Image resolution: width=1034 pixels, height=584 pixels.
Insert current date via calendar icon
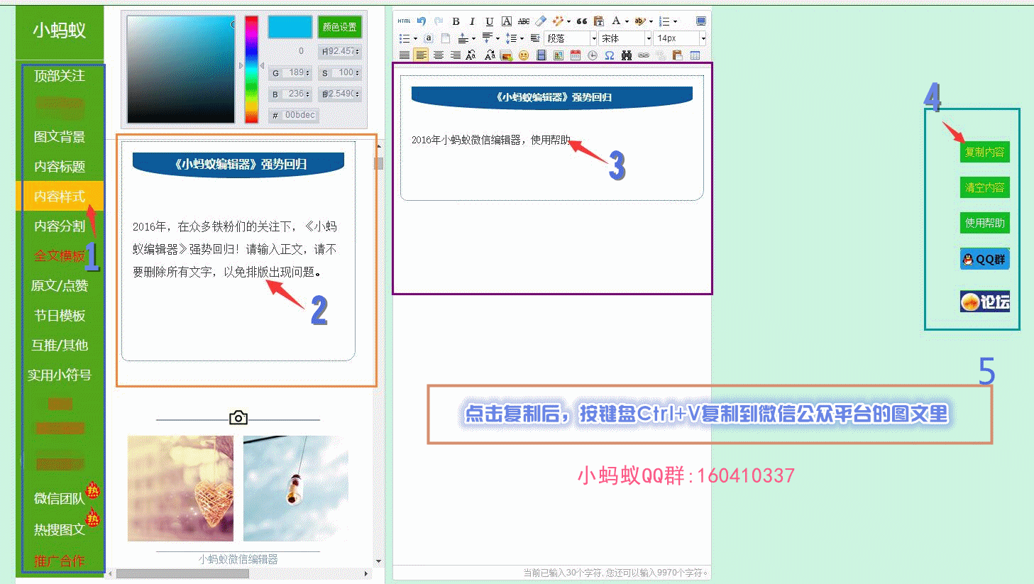[x=576, y=55]
